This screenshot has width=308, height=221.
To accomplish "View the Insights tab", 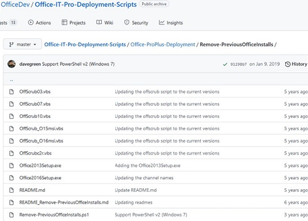I will click(171, 22).
